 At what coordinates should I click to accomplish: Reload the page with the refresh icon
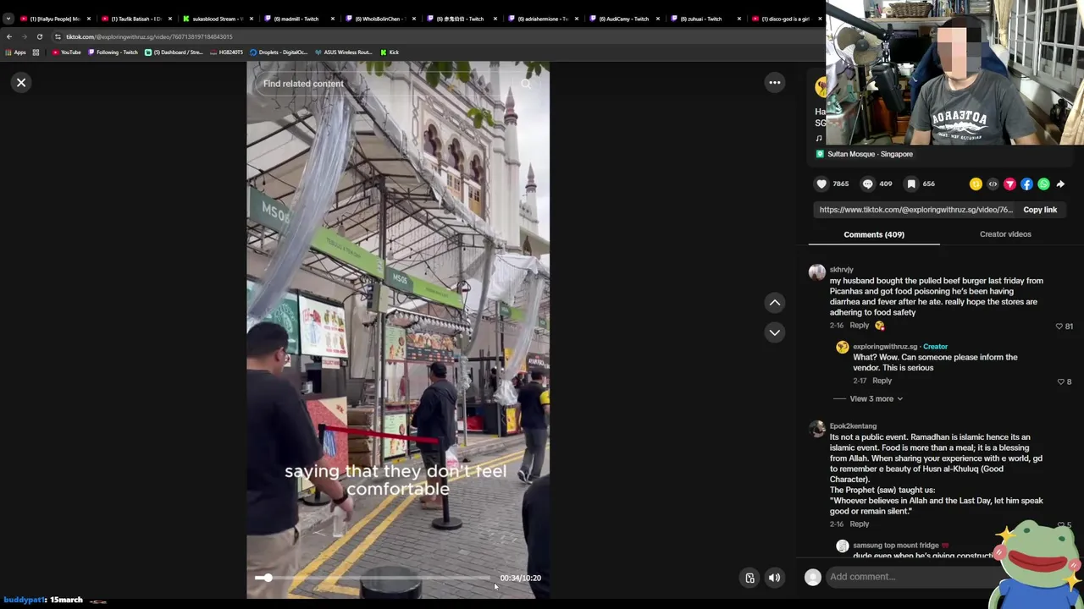[39, 36]
